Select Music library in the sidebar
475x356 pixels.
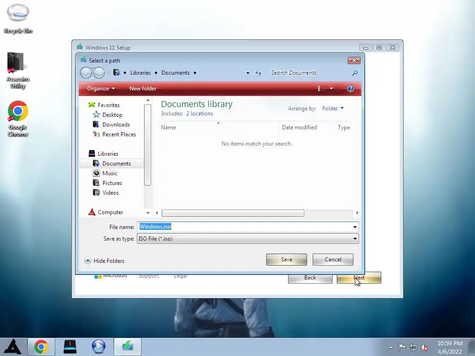click(109, 173)
